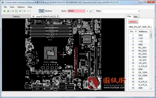The image size is (156, 98).
Task: Click the CPU socket on the board view
Action: coord(50,53)
